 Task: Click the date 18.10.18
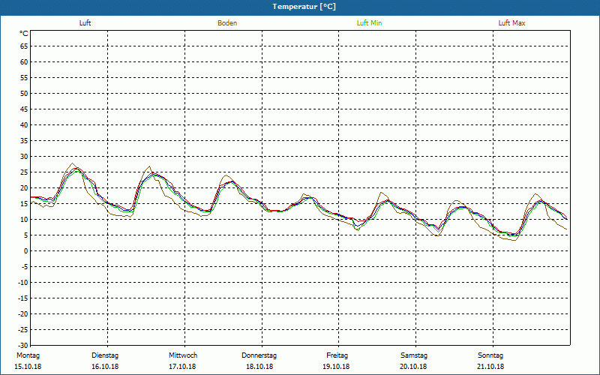[259, 367]
